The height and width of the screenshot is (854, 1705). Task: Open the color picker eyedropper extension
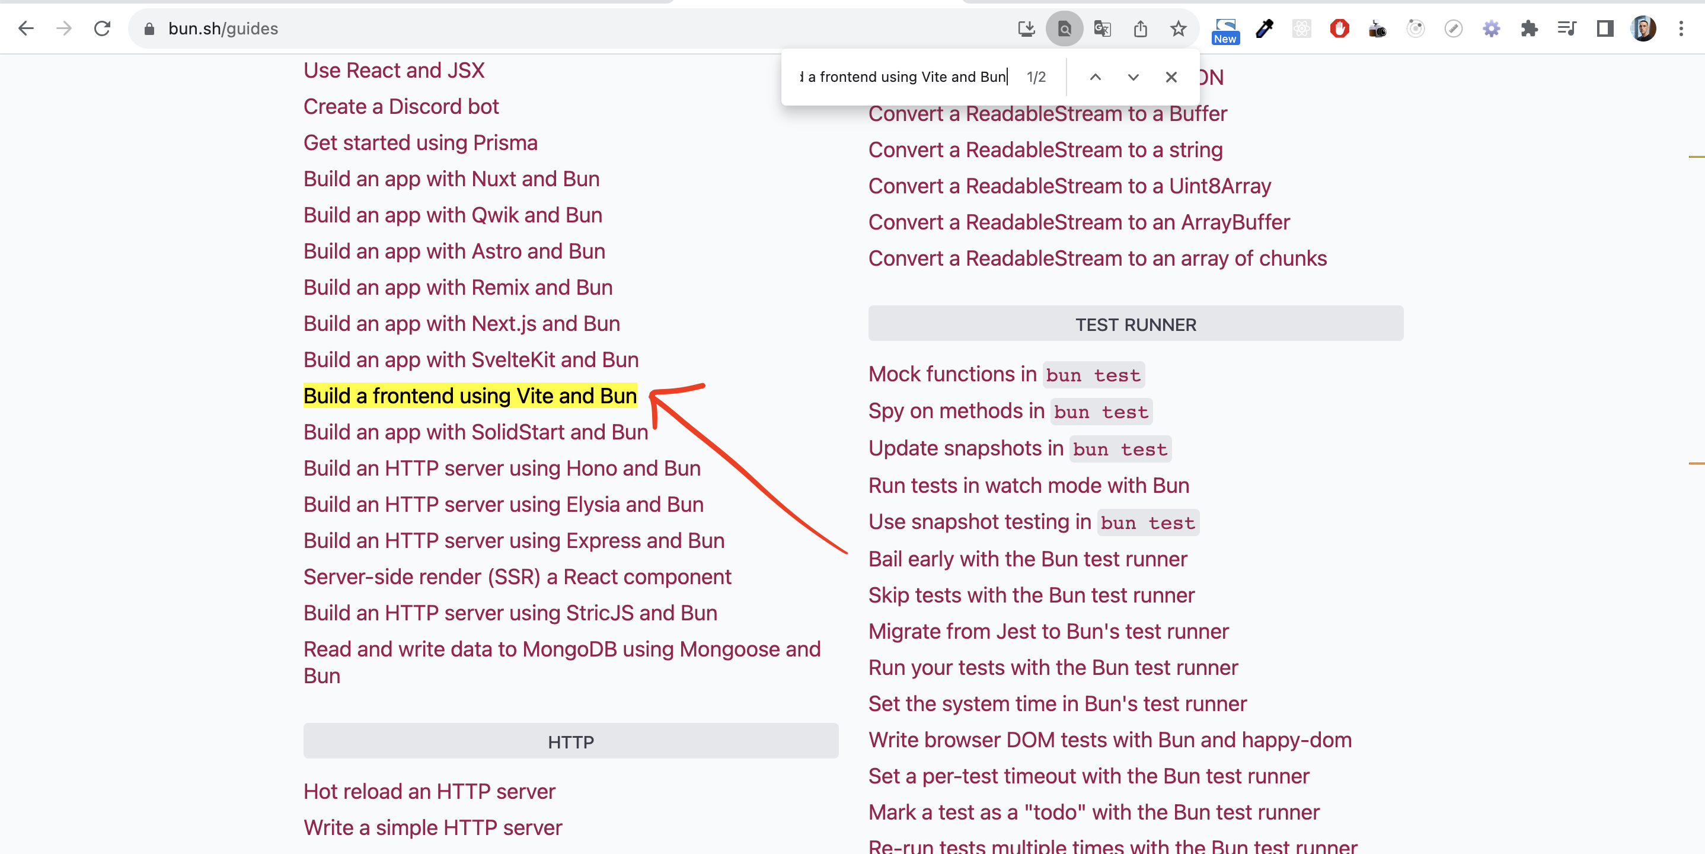click(x=1264, y=28)
